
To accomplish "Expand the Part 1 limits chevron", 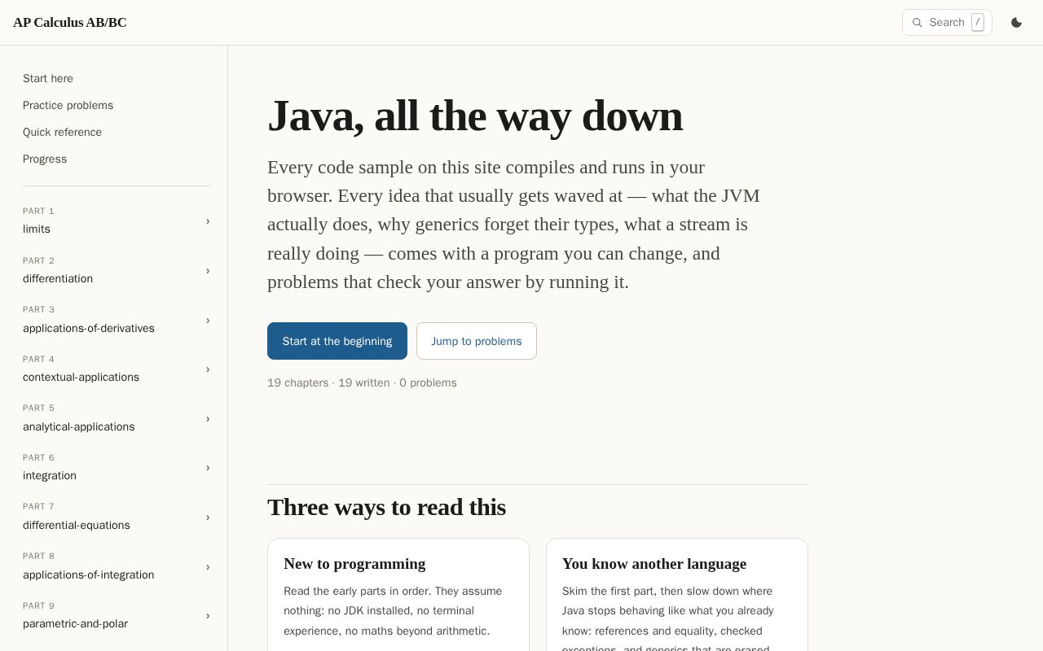I will [208, 221].
